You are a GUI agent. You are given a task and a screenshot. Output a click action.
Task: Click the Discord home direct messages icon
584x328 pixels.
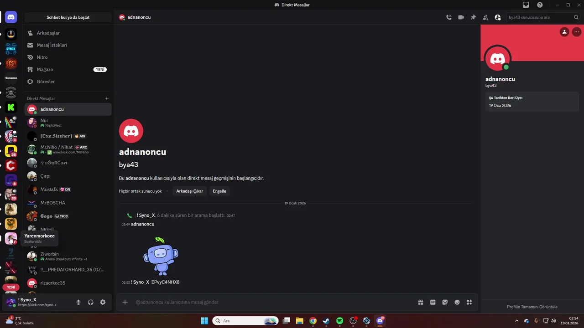(11, 17)
